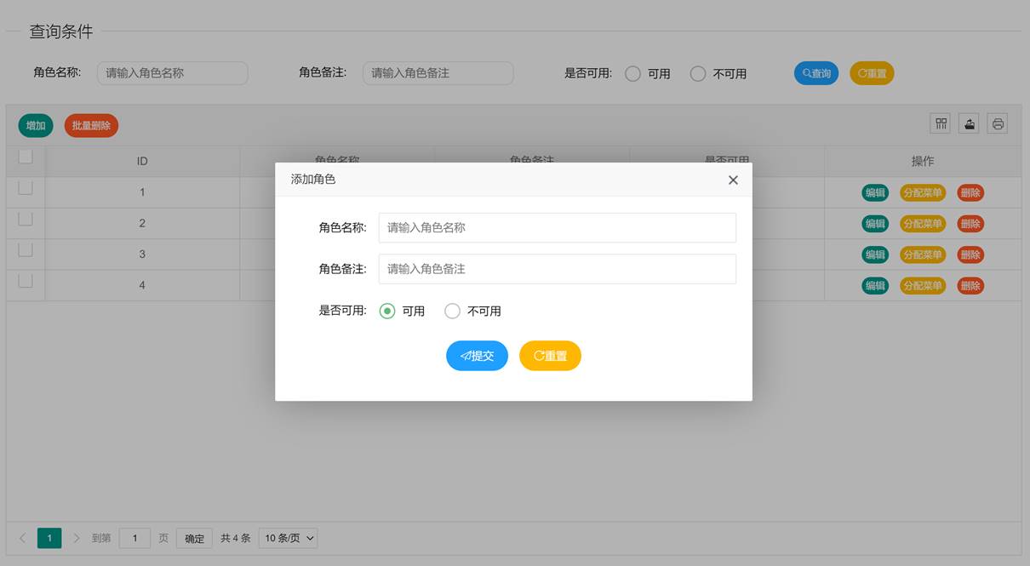Click page number 1 in pagination
The height and width of the screenshot is (566, 1030).
point(49,538)
